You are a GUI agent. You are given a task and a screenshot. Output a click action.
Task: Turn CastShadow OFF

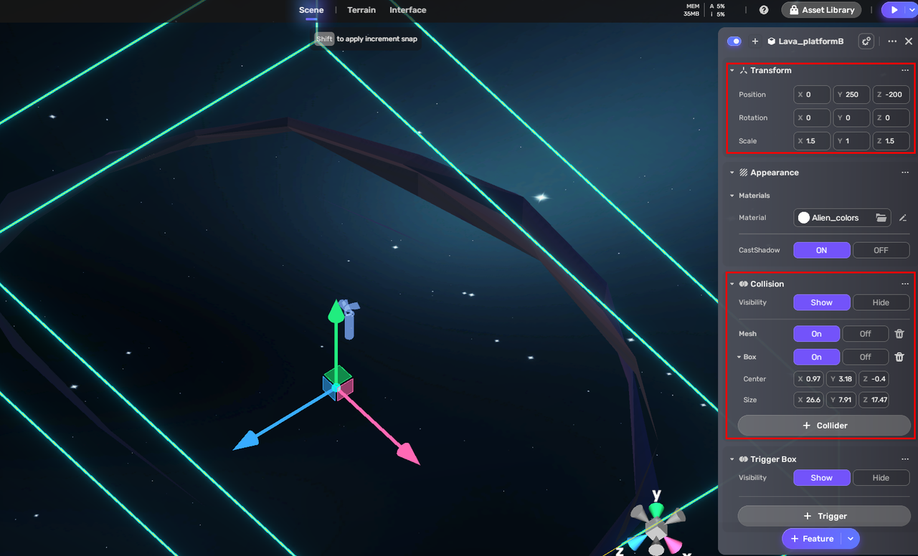881,250
